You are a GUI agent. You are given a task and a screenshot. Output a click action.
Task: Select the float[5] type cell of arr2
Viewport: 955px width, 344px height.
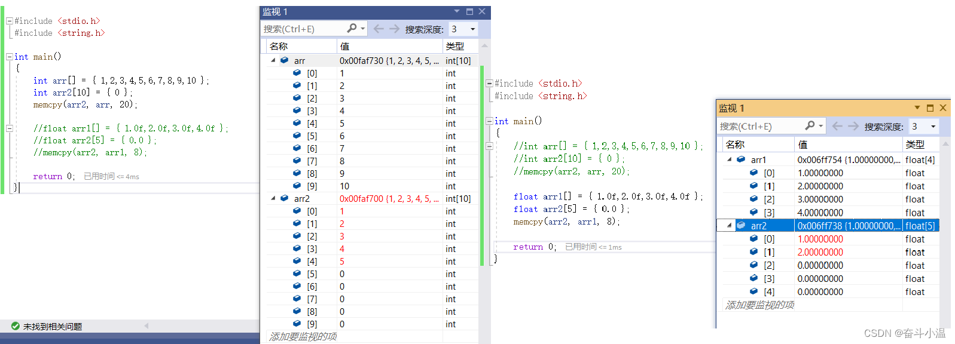pos(920,225)
